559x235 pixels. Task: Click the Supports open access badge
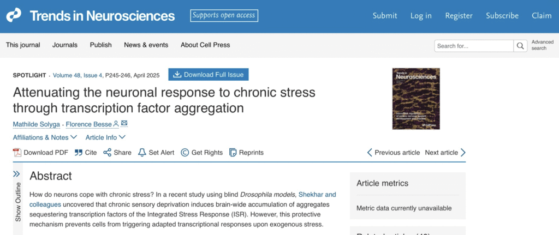224,15
